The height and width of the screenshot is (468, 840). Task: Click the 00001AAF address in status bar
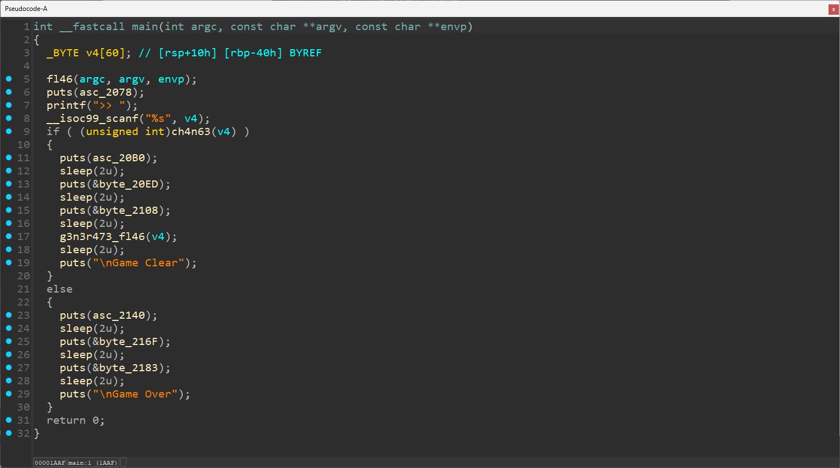[x=50, y=463]
